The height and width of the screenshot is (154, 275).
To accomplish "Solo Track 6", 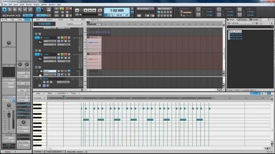I will tap(62, 38).
